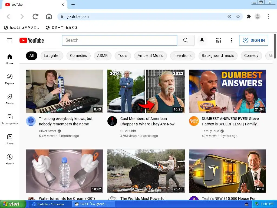Open the YouTube apps grid icon

click(x=219, y=40)
